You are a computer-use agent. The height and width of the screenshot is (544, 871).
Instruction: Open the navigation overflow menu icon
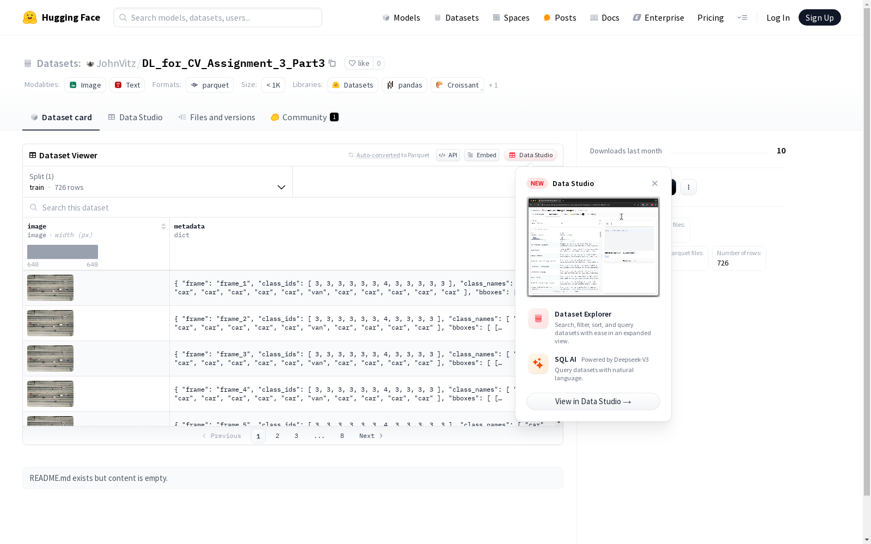click(x=742, y=17)
